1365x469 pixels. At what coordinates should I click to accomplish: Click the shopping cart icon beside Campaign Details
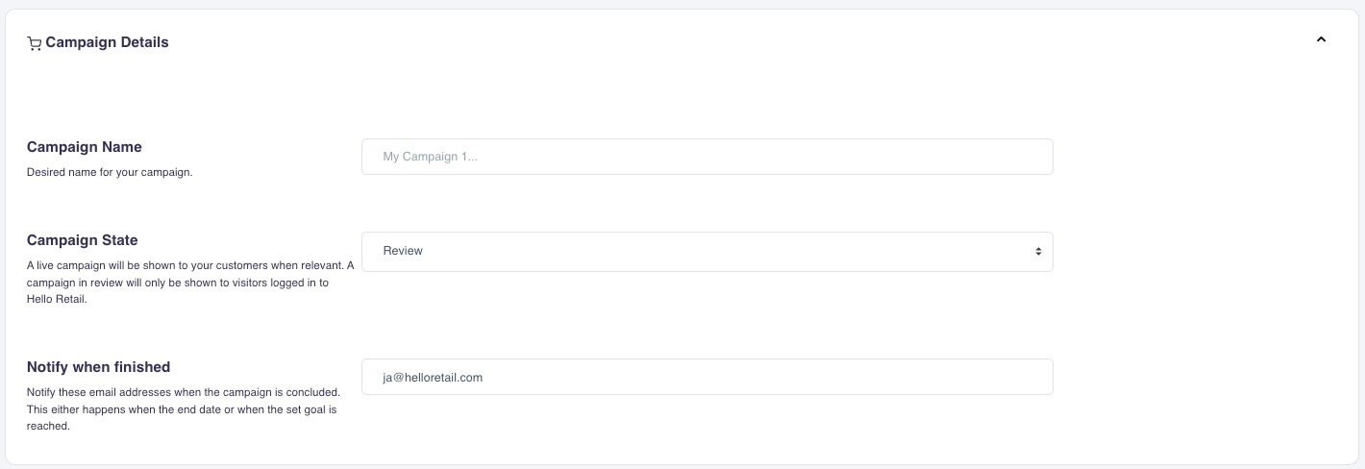point(35,43)
